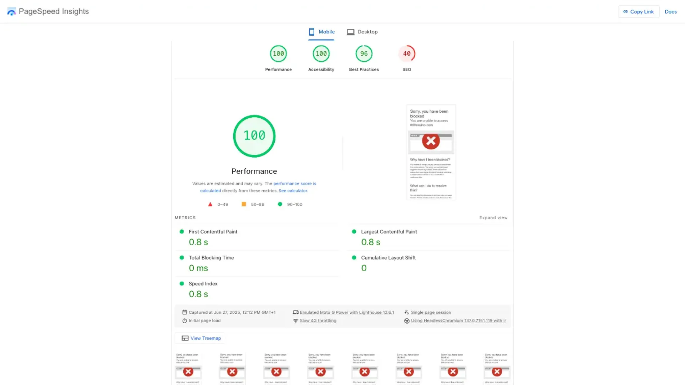Switch to the Mobile tab

tap(321, 32)
